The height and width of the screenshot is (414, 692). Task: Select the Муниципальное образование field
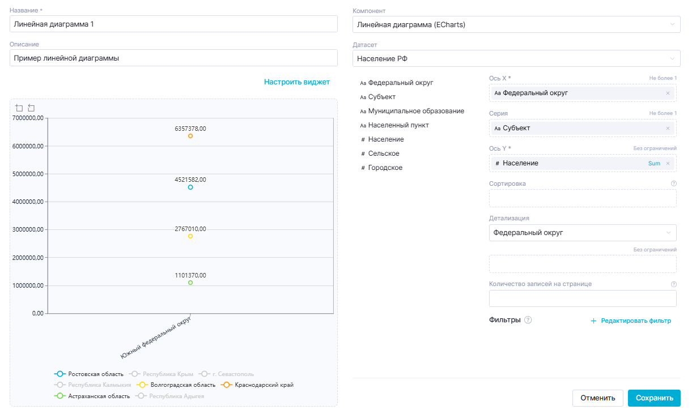coord(415,111)
